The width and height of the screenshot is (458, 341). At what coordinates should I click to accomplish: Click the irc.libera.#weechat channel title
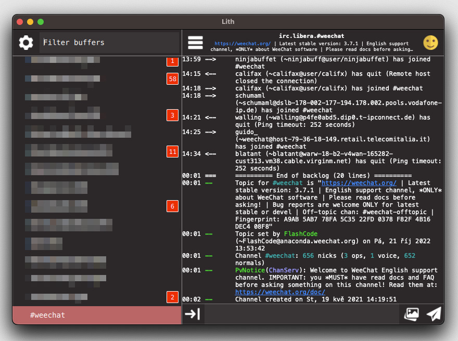tap(311, 36)
